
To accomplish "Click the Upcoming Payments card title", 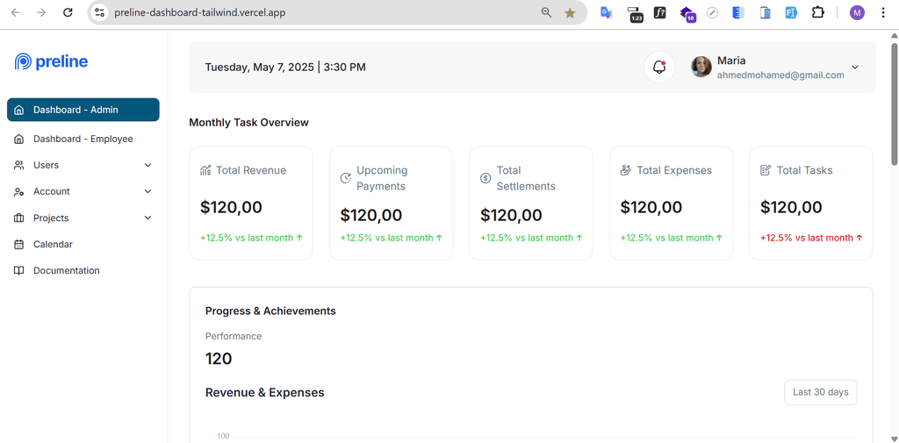I will click(382, 178).
